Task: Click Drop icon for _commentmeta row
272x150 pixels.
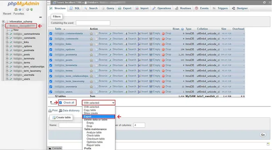Action: 163,34
